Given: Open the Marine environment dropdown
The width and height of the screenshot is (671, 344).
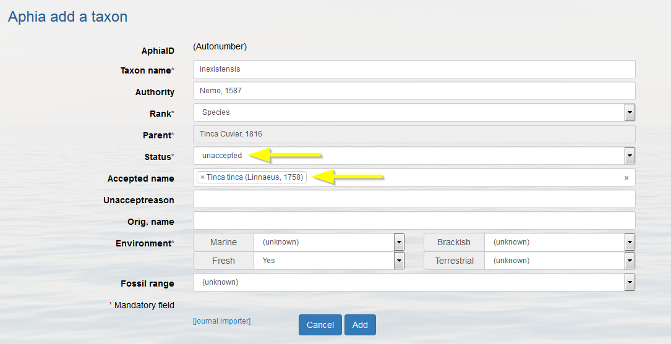Looking at the screenshot, I should (399, 242).
